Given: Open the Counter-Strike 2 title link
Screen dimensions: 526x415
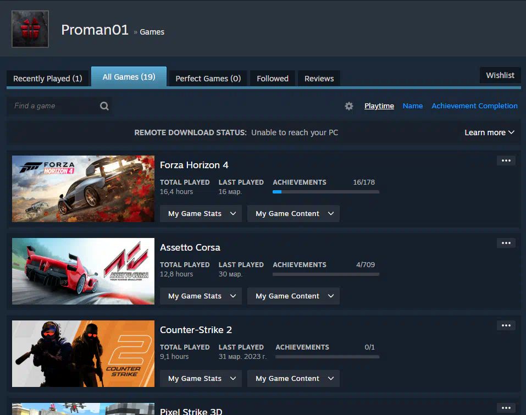Looking at the screenshot, I should click(196, 330).
